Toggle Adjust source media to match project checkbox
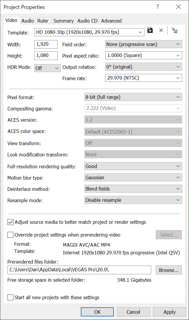 pyautogui.click(x=10, y=222)
